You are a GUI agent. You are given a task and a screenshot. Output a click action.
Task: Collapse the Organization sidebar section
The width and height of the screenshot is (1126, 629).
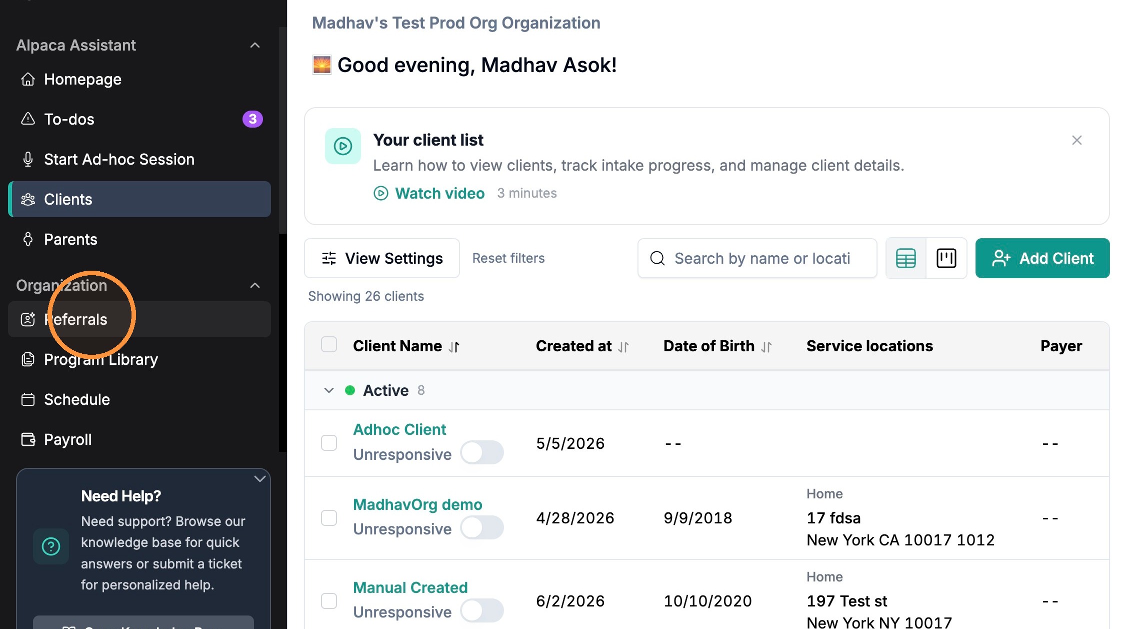pos(255,285)
